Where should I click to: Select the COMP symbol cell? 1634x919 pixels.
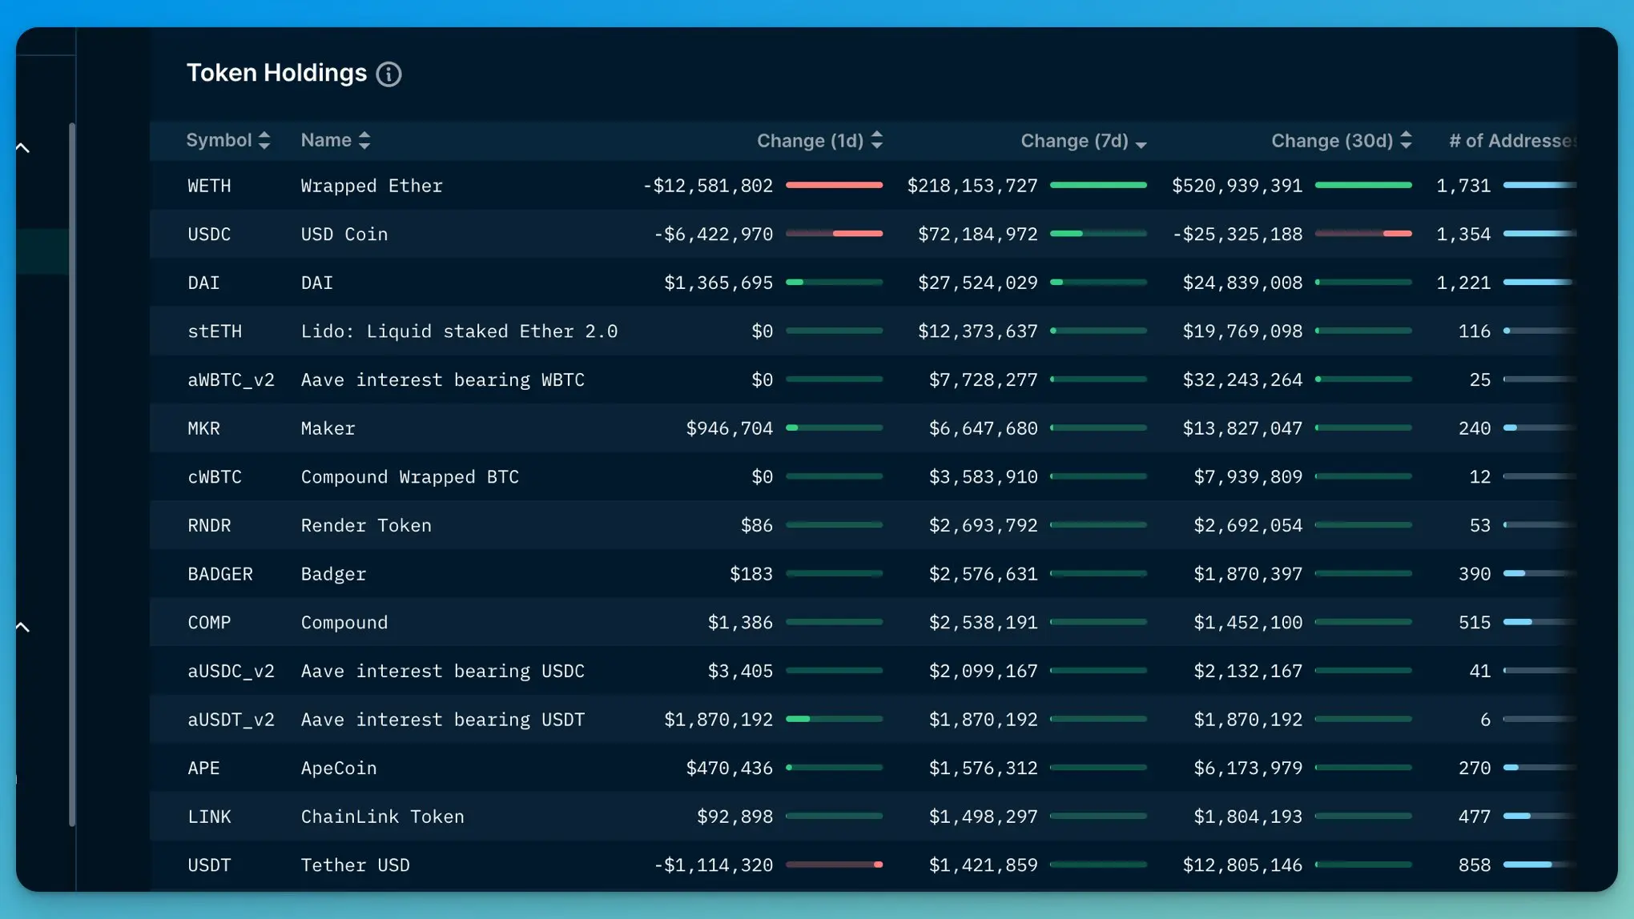click(209, 623)
